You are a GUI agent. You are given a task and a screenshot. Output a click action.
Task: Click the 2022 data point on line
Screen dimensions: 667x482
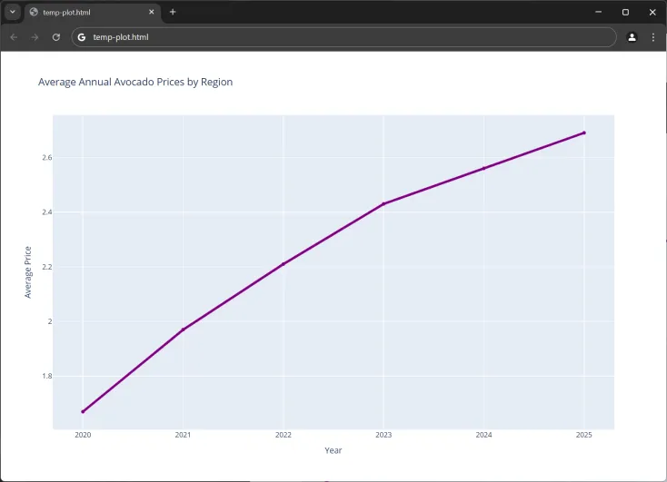(284, 264)
